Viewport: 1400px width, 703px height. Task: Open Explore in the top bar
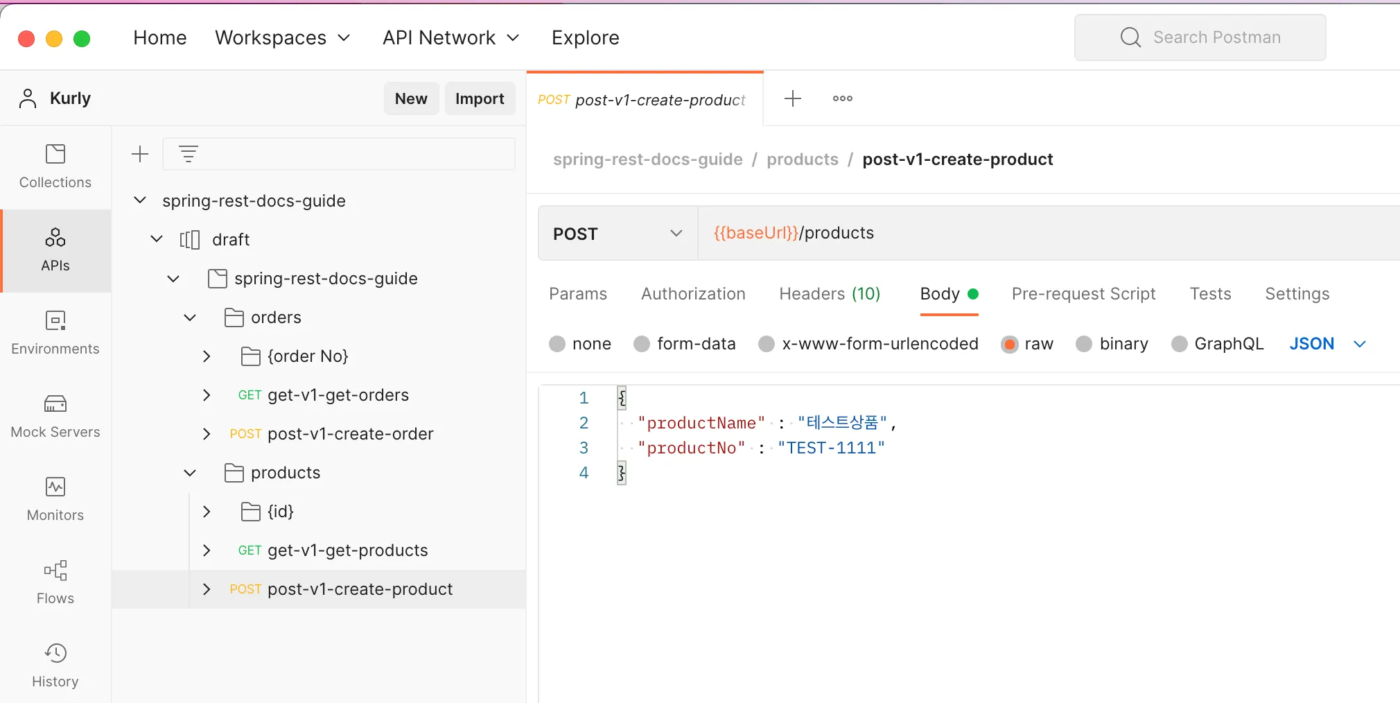point(586,37)
